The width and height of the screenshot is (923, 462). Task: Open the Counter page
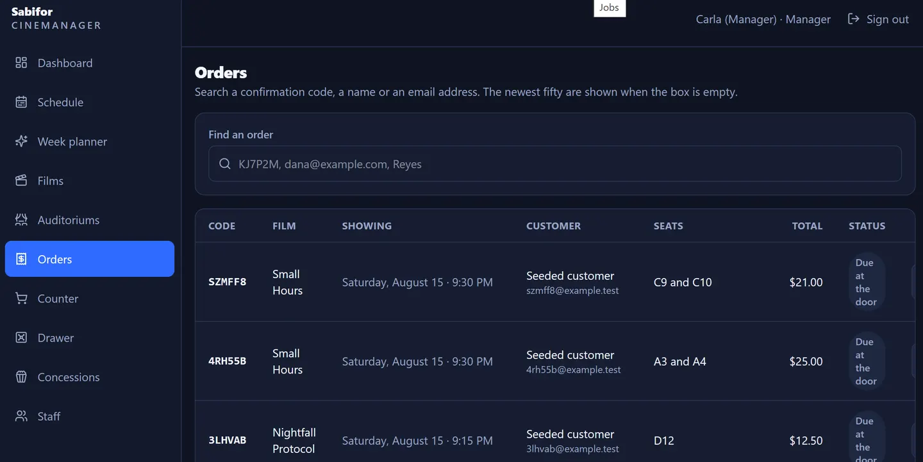tap(90, 299)
